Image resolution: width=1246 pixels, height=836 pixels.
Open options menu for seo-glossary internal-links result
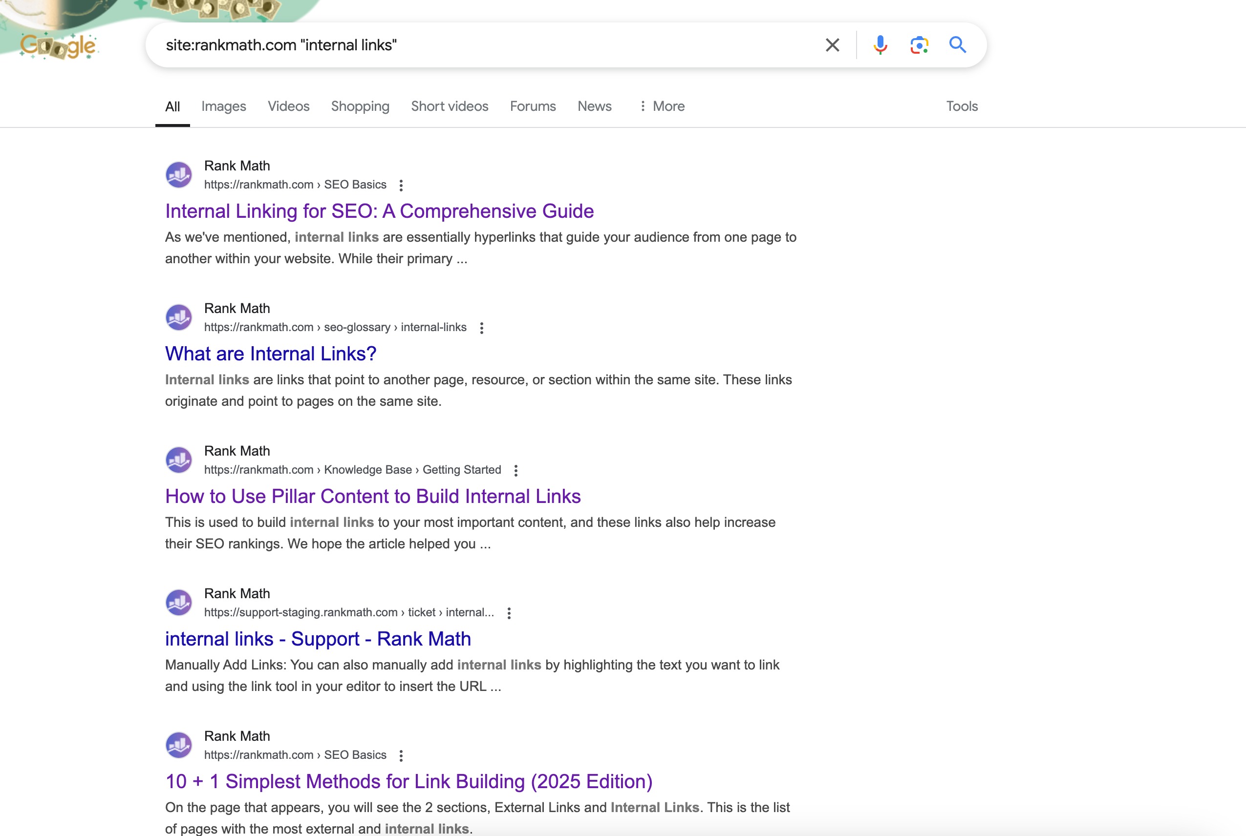pyautogui.click(x=482, y=328)
